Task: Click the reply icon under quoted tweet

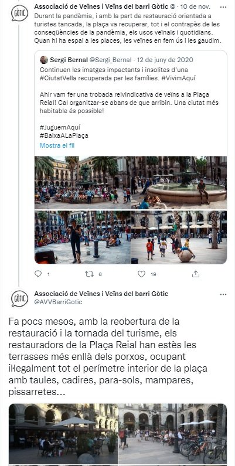Action: pos(38,274)
